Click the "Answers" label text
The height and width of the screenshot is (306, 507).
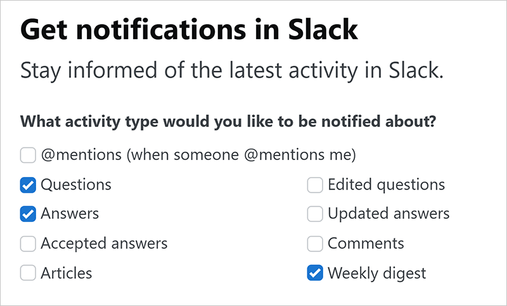70,214
